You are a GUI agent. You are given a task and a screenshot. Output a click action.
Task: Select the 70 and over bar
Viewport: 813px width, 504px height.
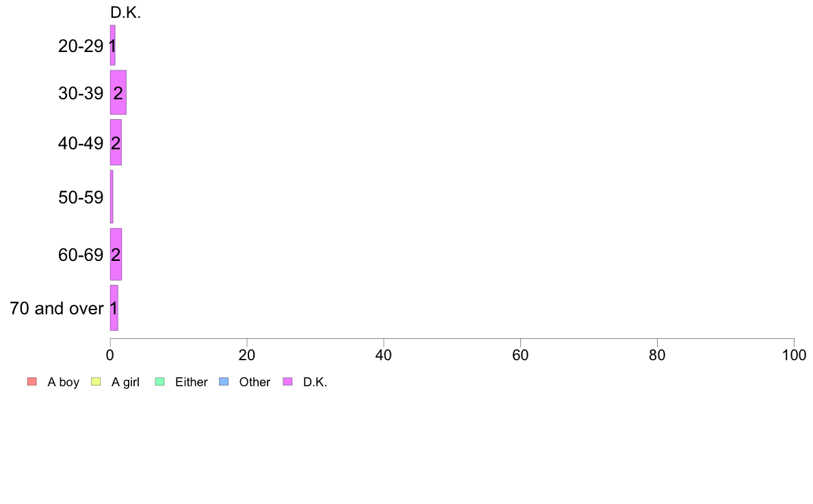[x=114, y=307]
